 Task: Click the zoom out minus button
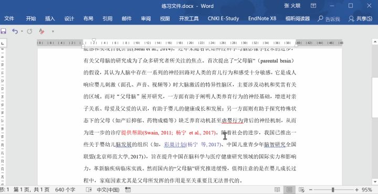(x=311, y=190)
